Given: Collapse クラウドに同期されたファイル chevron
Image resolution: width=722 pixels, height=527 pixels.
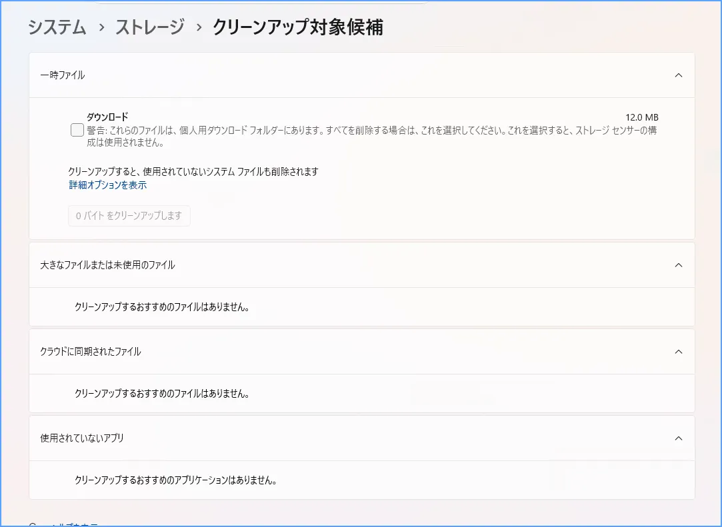Looking at the screenshot, I should pos(678,352).
